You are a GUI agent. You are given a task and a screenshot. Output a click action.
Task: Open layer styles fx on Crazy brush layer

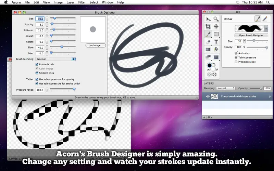click(x=270, y=96)
